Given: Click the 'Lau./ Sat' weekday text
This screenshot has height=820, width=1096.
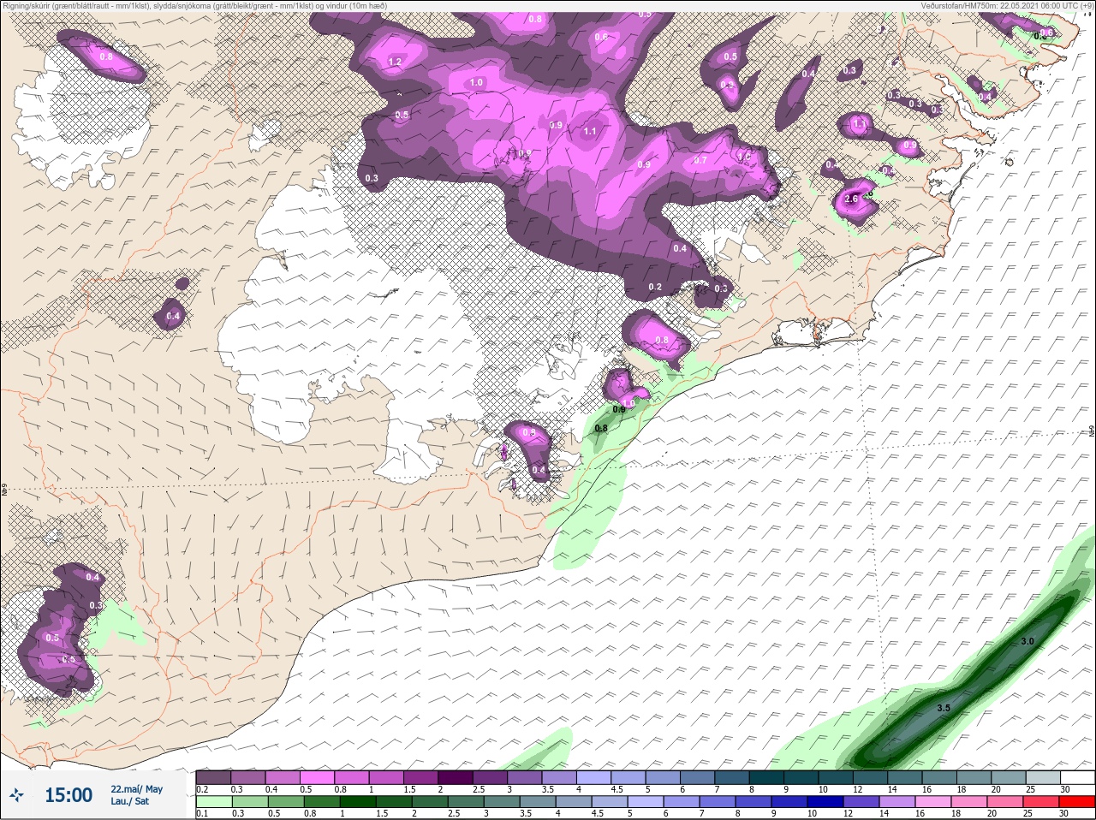Looking at the screenshot, I should (129, 802).
